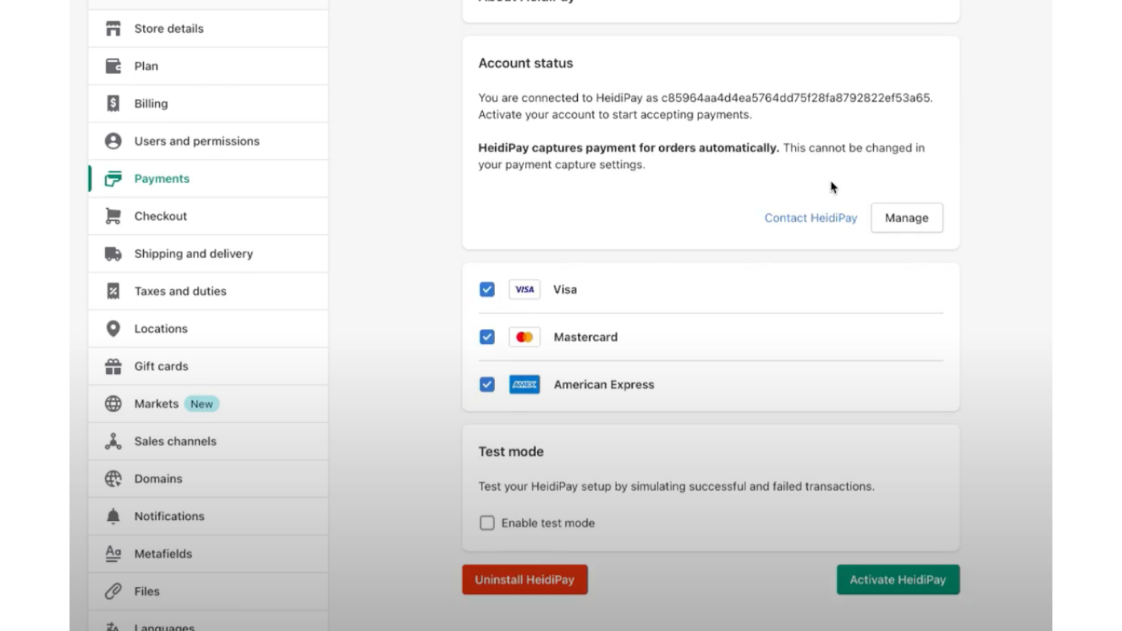The height and width of the screenshot is (631, 1122).
Task: Click the Notifications bell icon
Action: click(113, 516)
